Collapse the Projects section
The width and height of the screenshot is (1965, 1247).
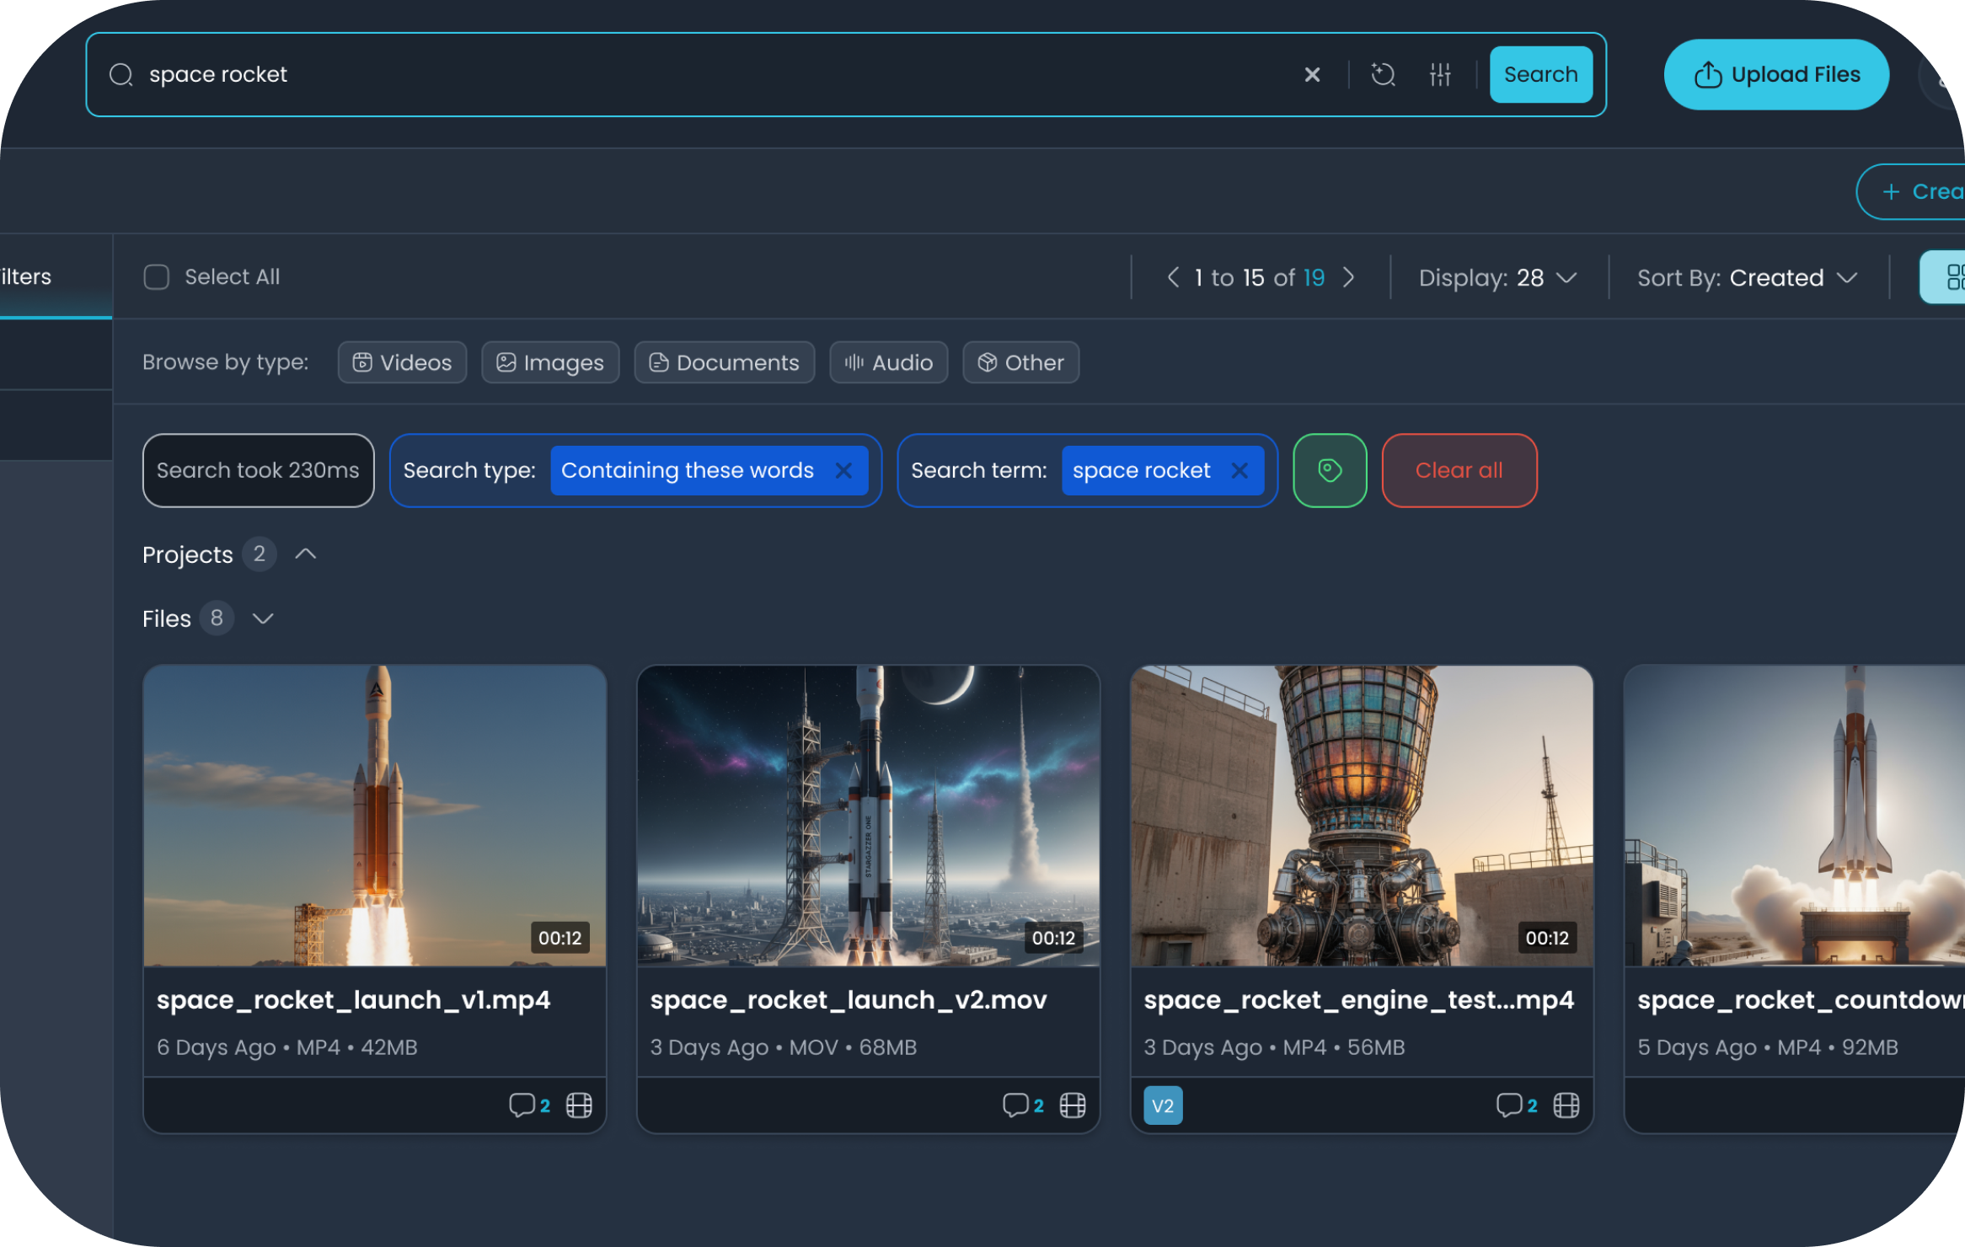pyautogui.click(x=306, y=554)
